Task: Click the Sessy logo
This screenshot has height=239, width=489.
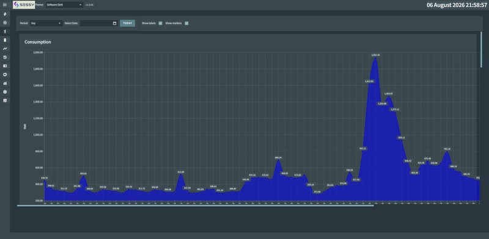Action: pos(24,5)
